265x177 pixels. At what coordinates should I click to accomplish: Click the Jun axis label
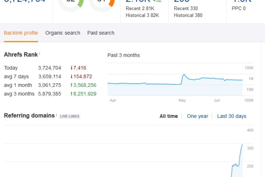click(x=217, y=100)
